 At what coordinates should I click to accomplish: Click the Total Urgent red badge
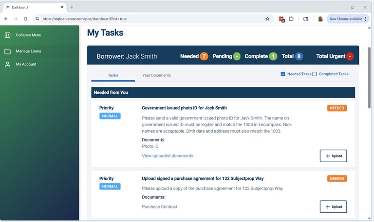tap(350, 56)
